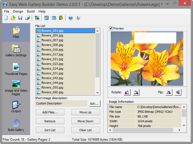This screenshot has width=193, height=144.
Task: Open the Thumbnail Pages sidebar section
Action: pos(16,69)
